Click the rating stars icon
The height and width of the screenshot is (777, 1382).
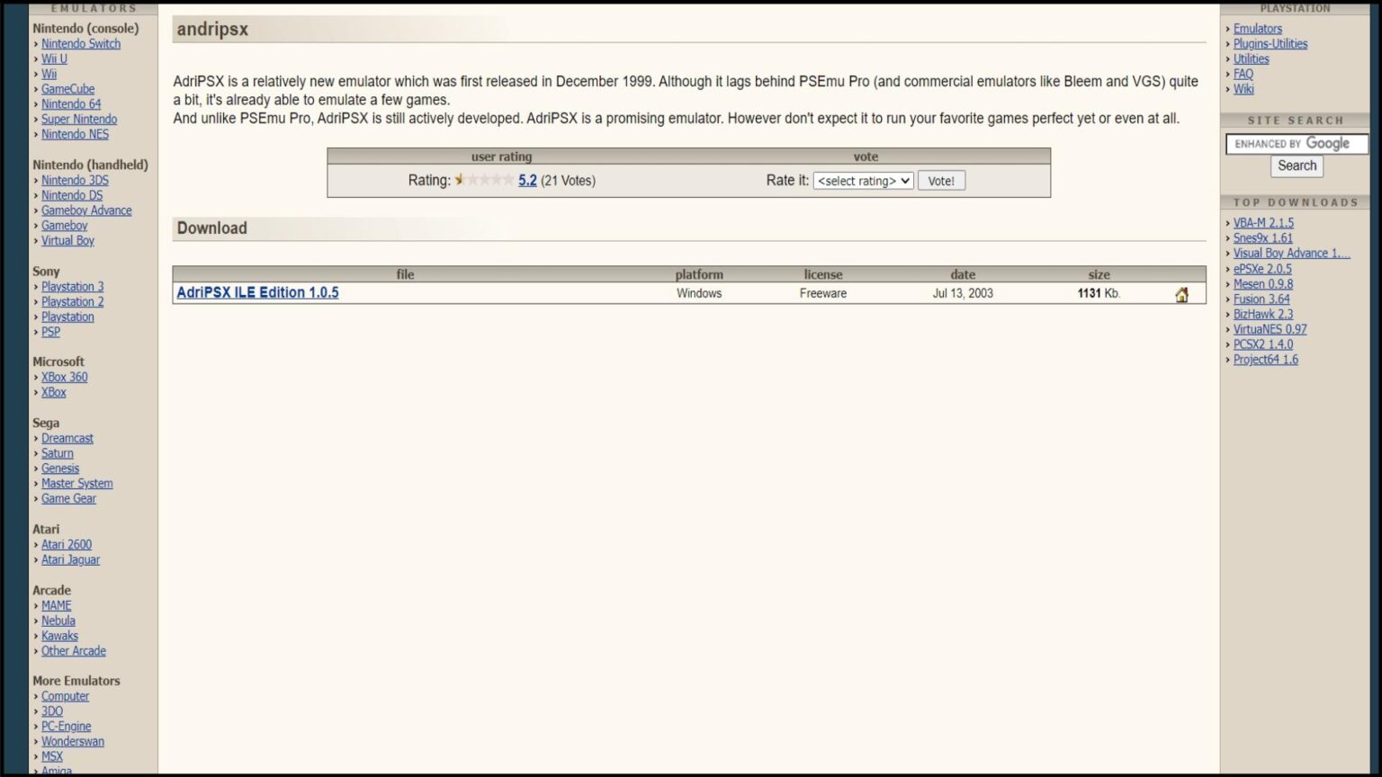coord(484,180)
